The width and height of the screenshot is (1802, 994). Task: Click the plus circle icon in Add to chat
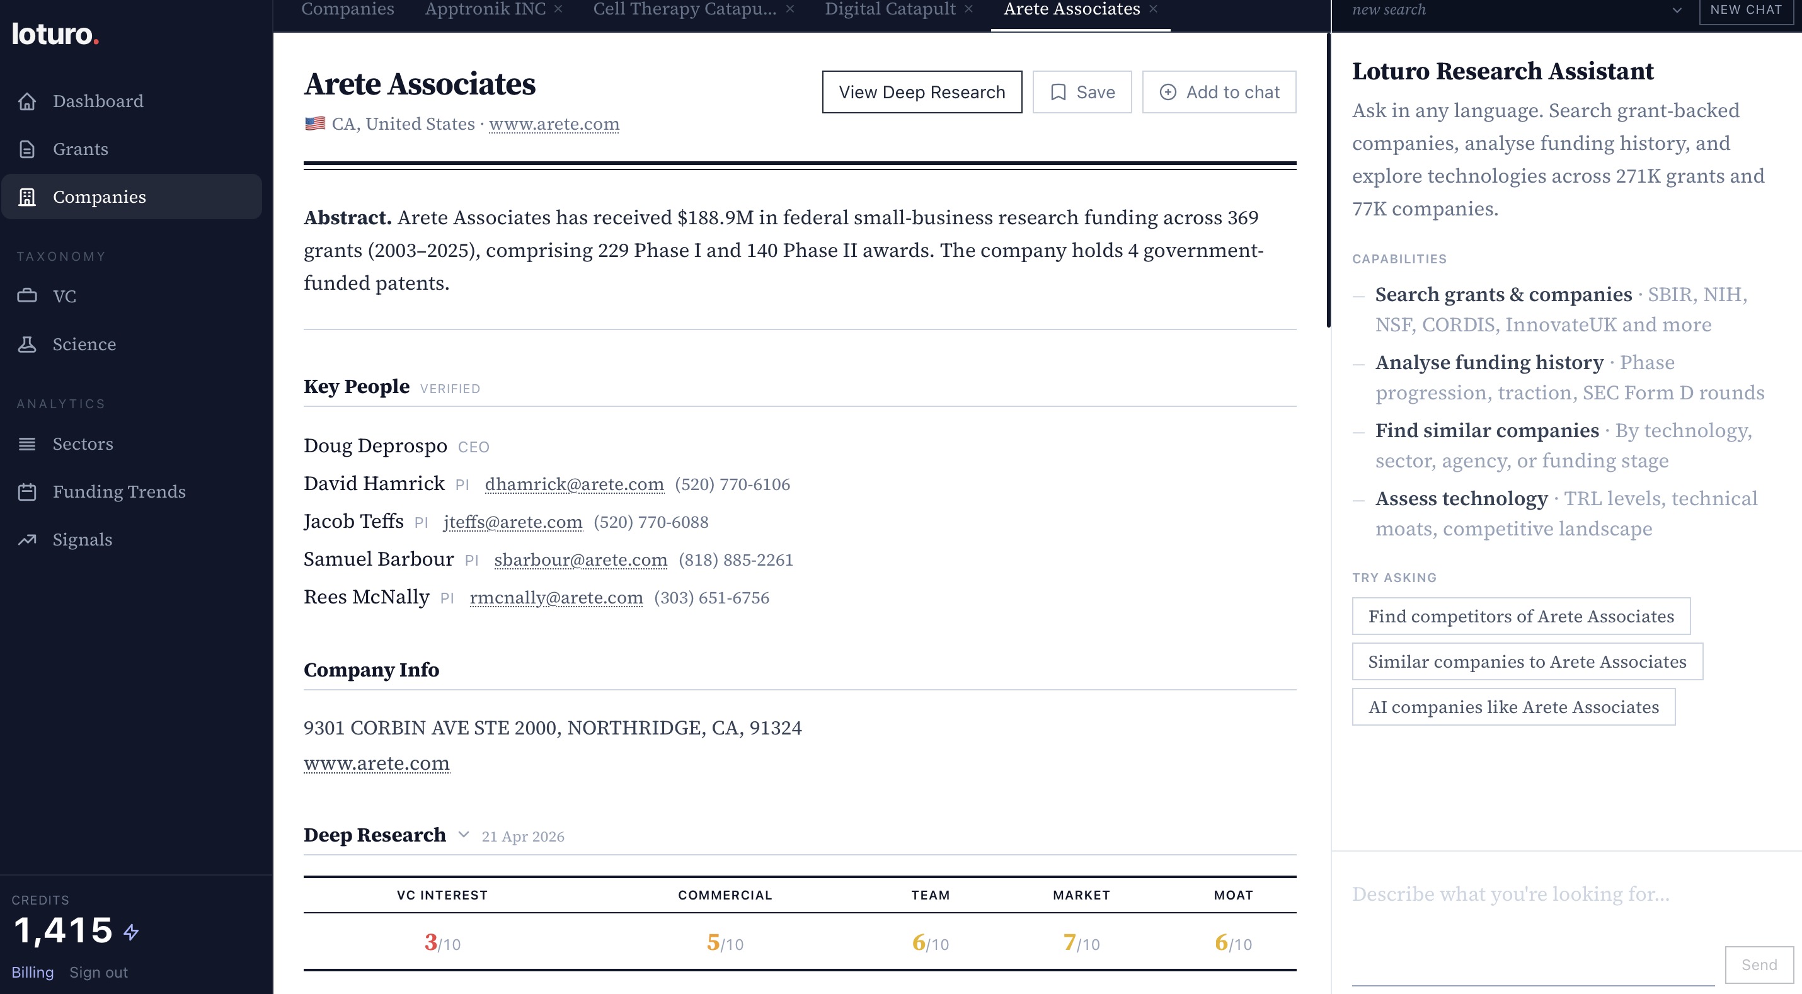[1168, 93]
